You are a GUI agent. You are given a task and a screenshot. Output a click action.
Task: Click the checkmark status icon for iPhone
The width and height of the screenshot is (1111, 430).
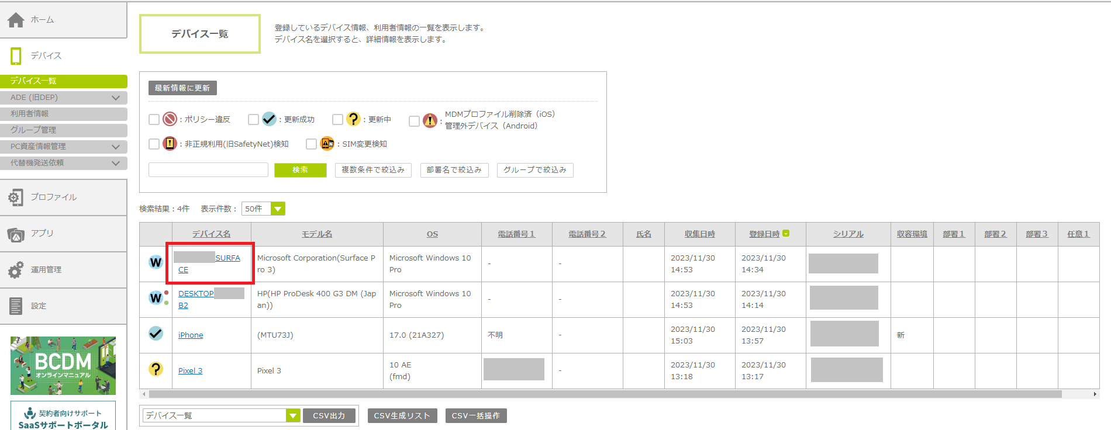coord(156,334)
